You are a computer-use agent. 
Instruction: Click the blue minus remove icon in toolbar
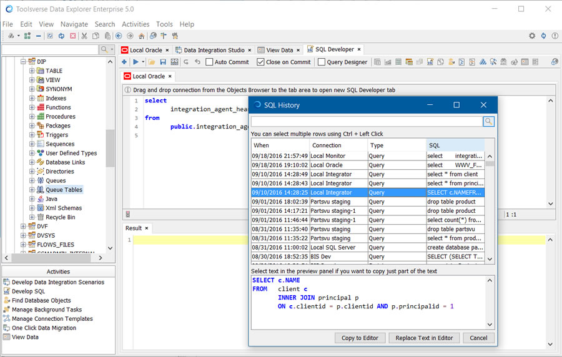[38, 36]
